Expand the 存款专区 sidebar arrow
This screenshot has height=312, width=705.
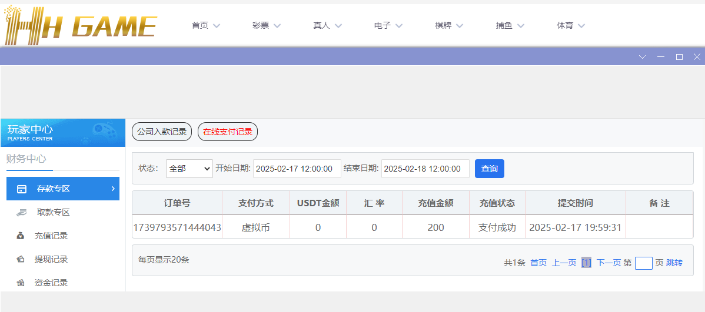pyautogui.click(x=112, y=189)
